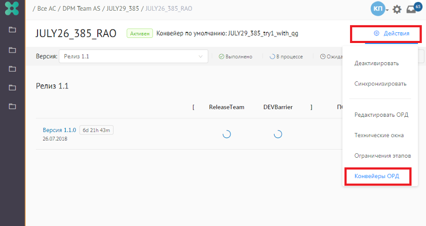Click the "6d 21h 43m" duration badge
Image resolution: width=426 pixels, height=226 pixels.
click(x=96, y=130)
